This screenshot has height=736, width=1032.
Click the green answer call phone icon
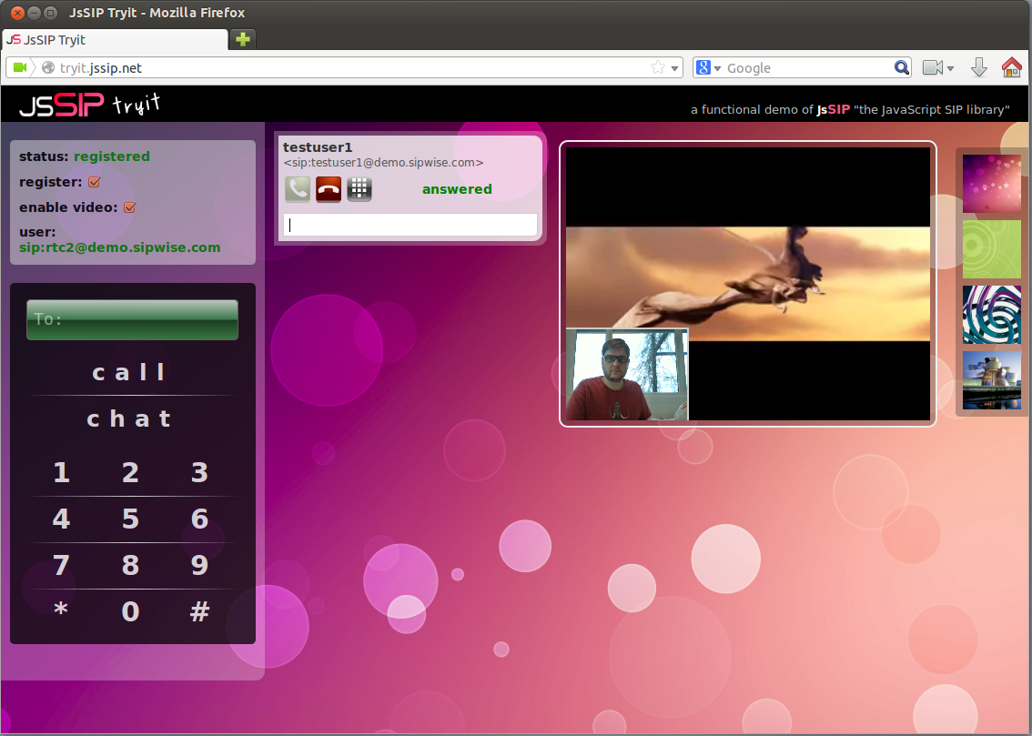click(298, 189)
